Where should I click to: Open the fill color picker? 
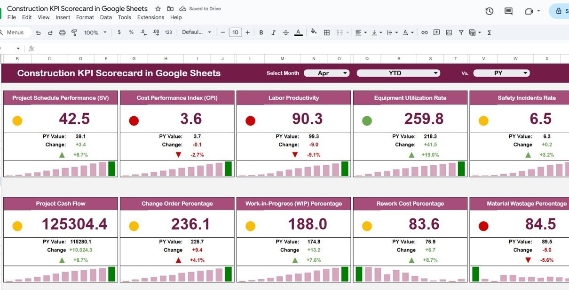314,32
